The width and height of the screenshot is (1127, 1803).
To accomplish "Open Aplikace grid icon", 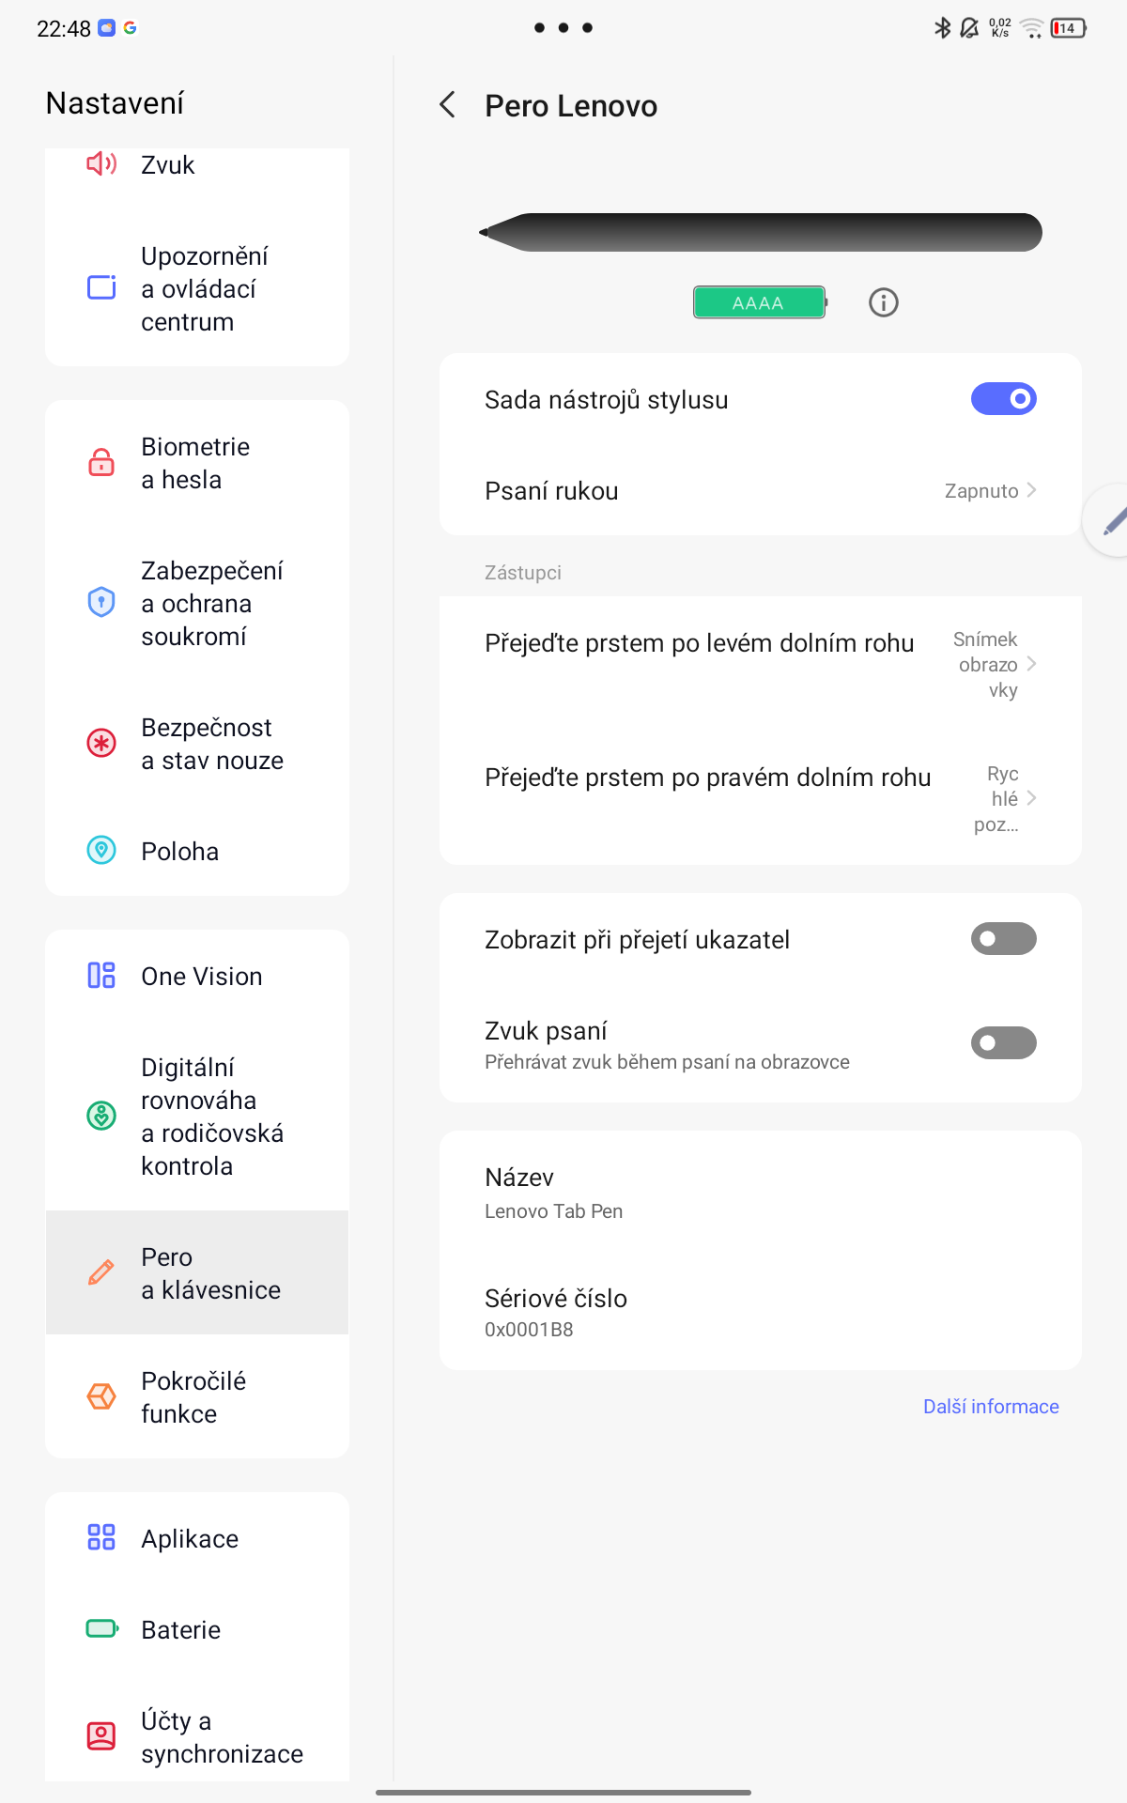I will point(101,1537).
